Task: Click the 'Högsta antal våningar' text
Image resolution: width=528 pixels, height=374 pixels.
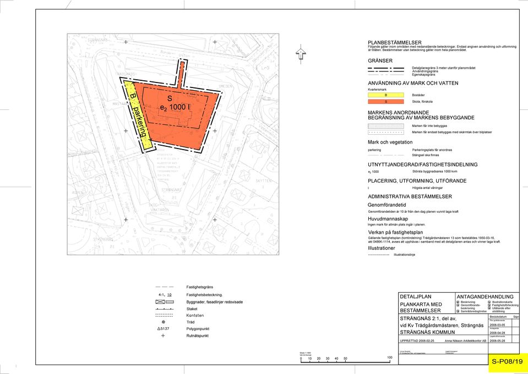Action: click(x=427, y=188)
